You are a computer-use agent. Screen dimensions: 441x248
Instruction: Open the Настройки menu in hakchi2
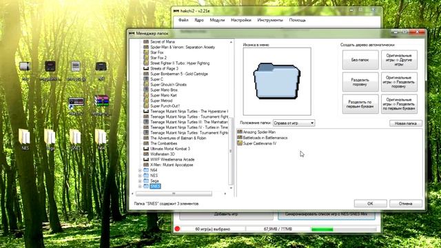click(240, 20)
